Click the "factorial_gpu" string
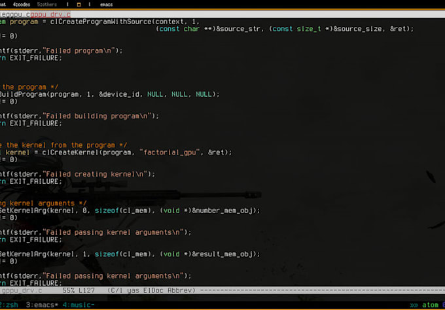The height and width of the screenshot is (310, 445). coord(169,152)
